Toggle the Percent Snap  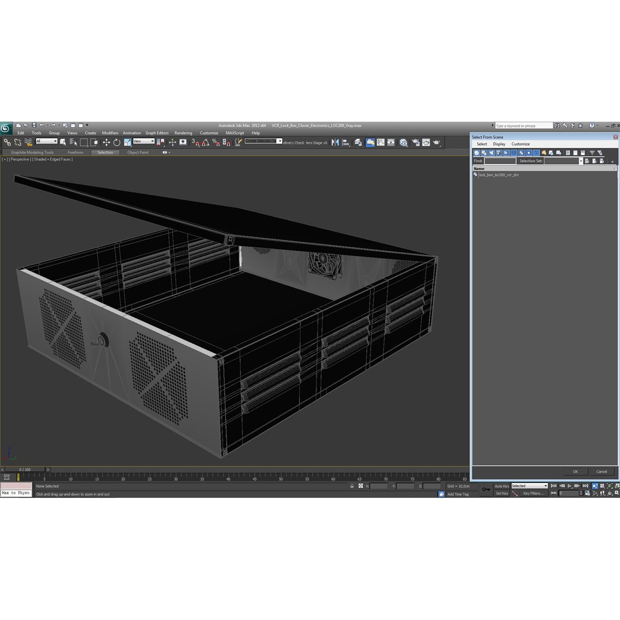[216, 142]
